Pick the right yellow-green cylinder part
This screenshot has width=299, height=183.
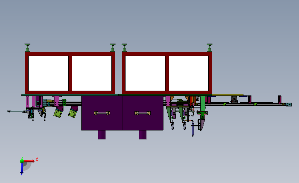tap(72, 114)
